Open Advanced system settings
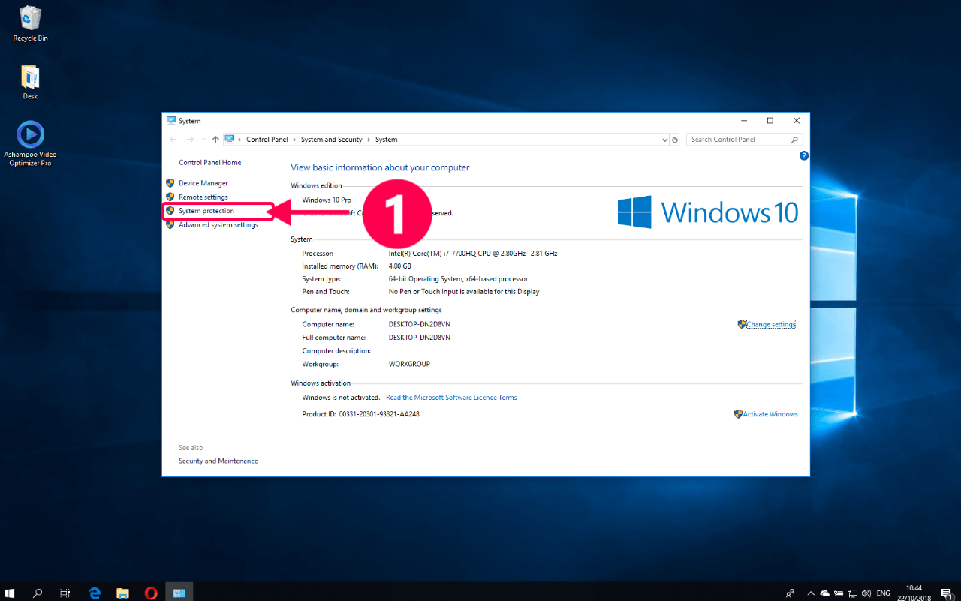The height and width of the screenshot is (601, 961). [x=218, y=225]
